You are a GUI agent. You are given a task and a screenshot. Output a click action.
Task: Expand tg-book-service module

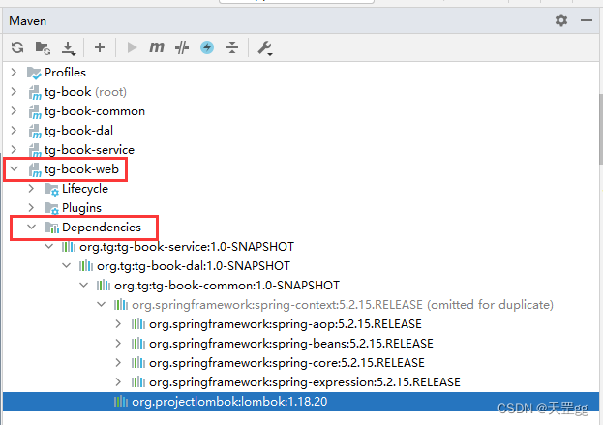(x=14, y=149)
